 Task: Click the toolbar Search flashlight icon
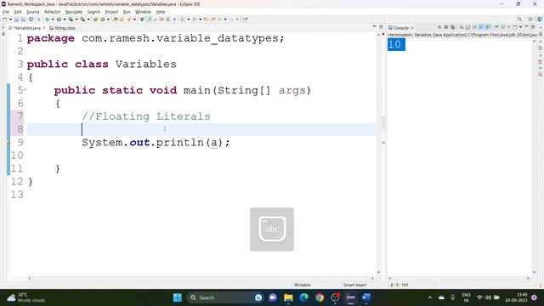[129, 20]
